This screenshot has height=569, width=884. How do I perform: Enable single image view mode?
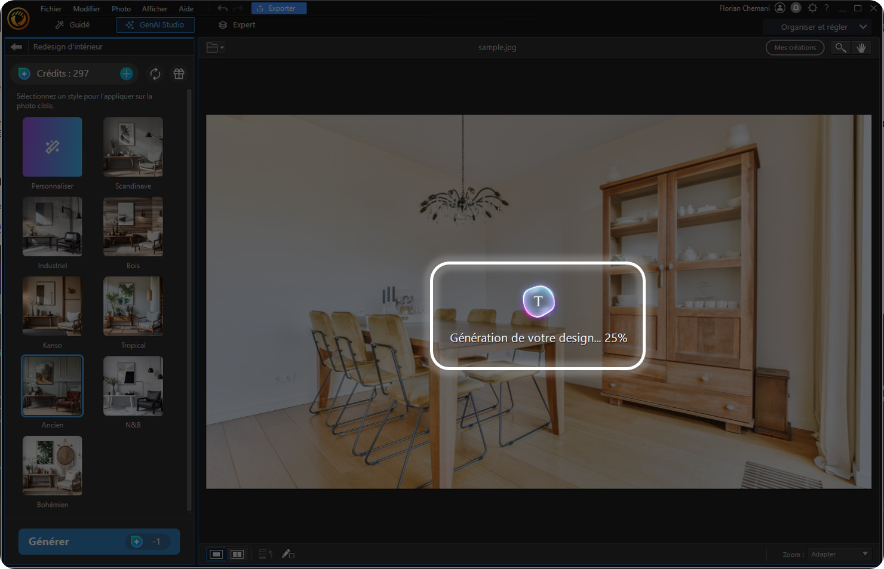point(216,554)
